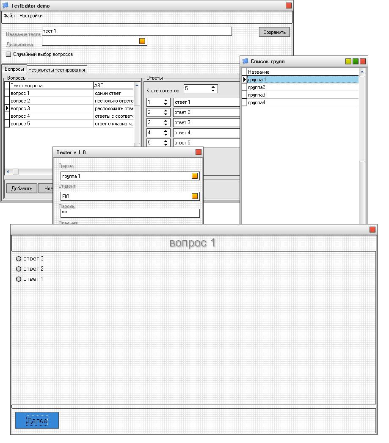Close the TestEditor demo window
Image resolution: width=389 pixels, height=443 pixels.
289,6
